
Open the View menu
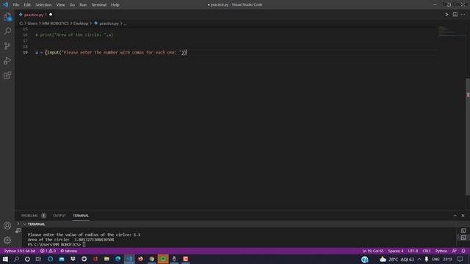[x=60, y=5]
